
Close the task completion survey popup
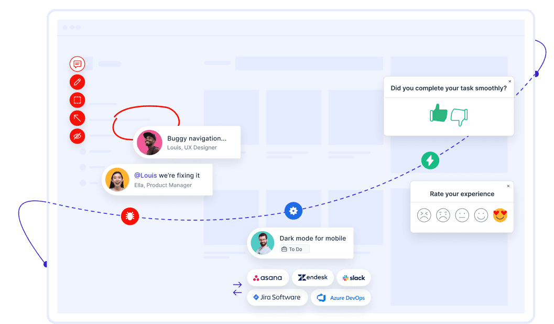click(509, 81)
